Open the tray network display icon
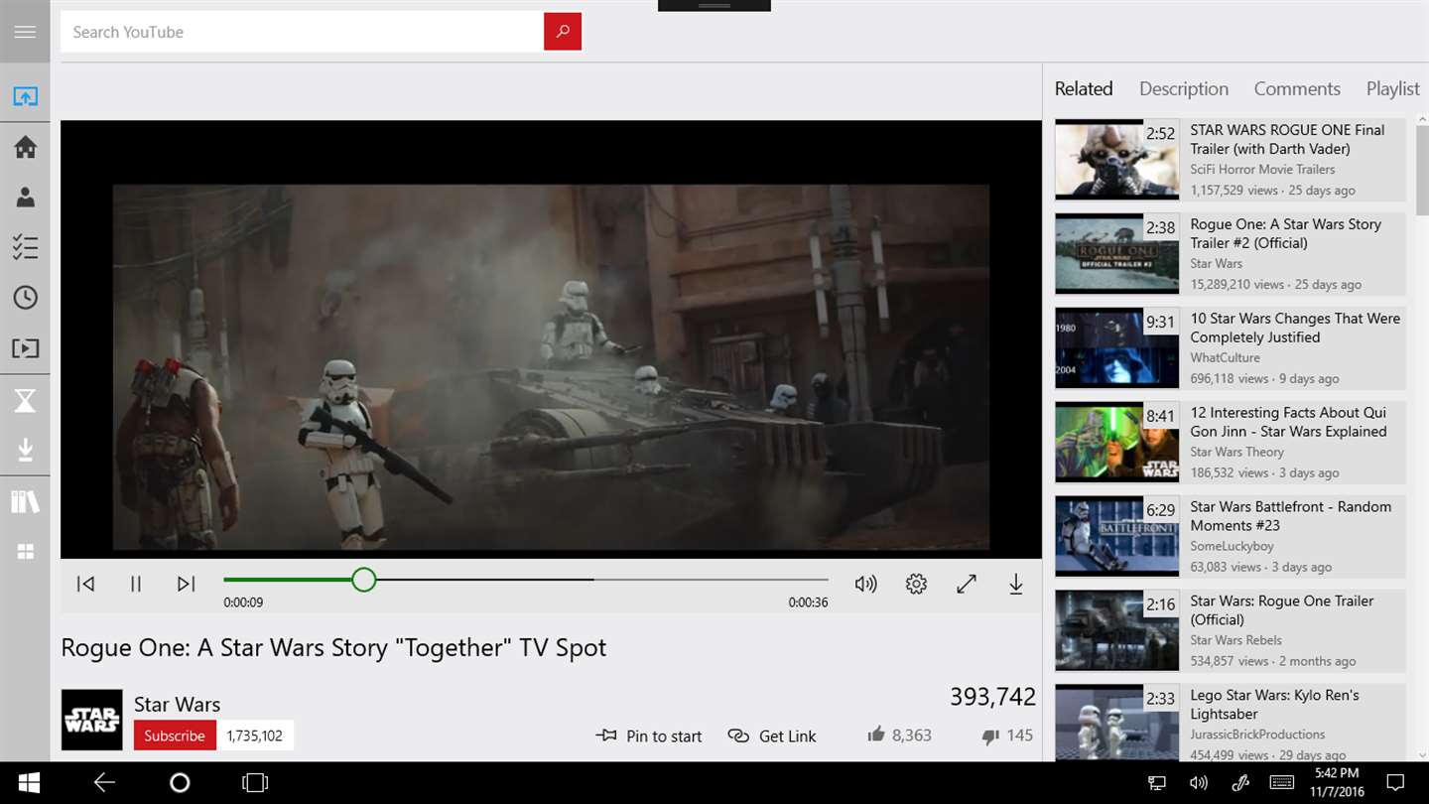The width and height of the screenshot is (1429, 804). 1157,783
